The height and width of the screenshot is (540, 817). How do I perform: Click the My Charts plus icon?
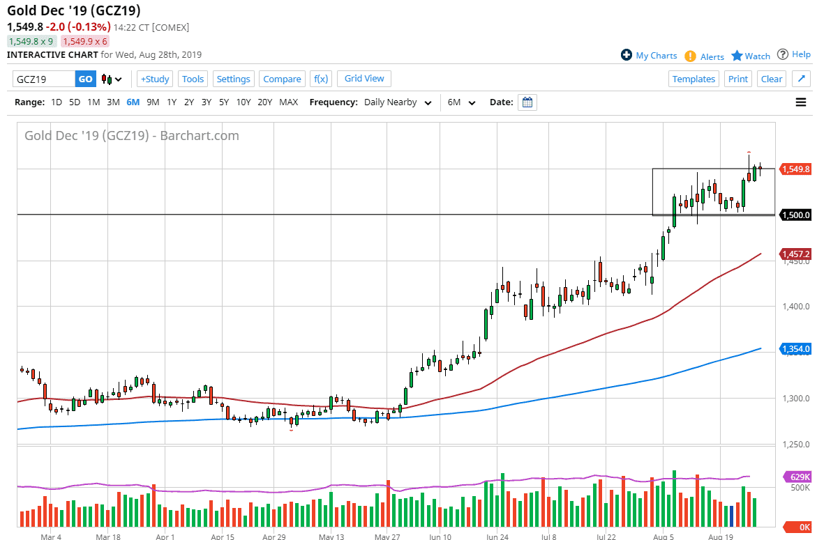627,55
